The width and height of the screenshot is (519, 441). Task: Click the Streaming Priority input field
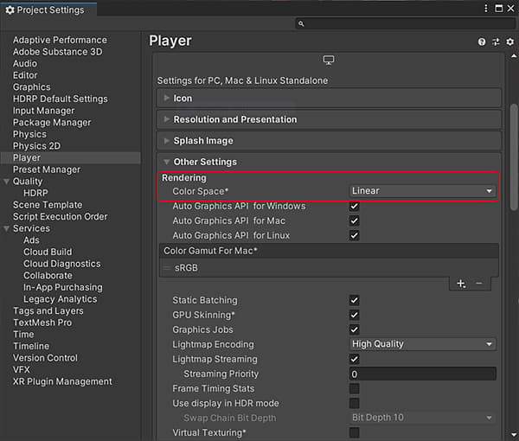[x=422, y=374]
